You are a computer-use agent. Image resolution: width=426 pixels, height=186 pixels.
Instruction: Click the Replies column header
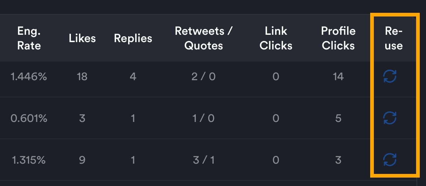[133, 38]
